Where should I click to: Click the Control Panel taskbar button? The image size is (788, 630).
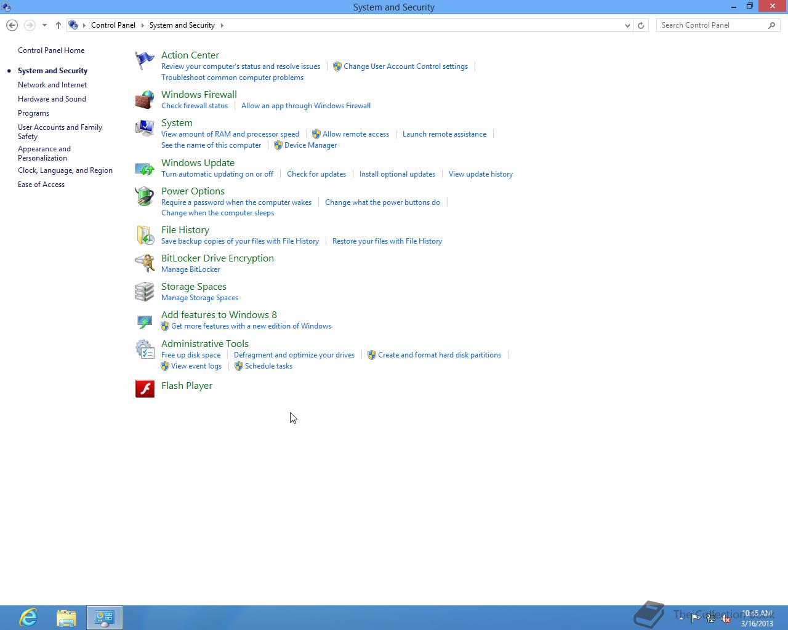[x=105, y=617]
